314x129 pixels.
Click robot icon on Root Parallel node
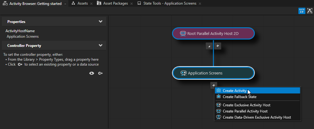(183, 33)
